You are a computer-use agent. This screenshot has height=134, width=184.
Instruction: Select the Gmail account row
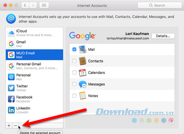[x=34, y=44]
